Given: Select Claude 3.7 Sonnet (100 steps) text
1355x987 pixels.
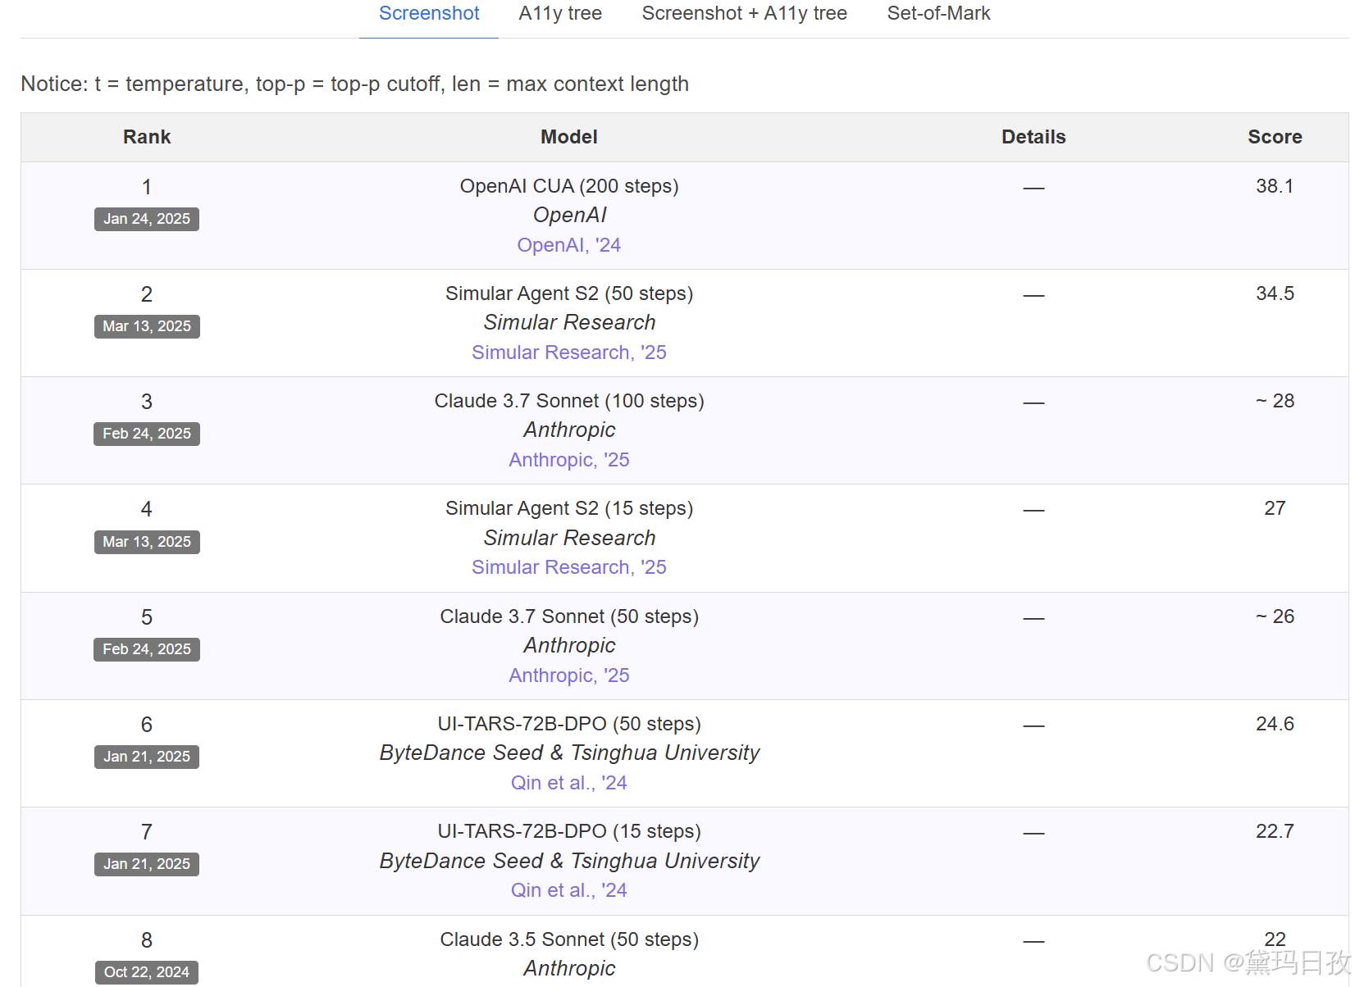Looking at the screenshot, I should click(x=569, y=401).
